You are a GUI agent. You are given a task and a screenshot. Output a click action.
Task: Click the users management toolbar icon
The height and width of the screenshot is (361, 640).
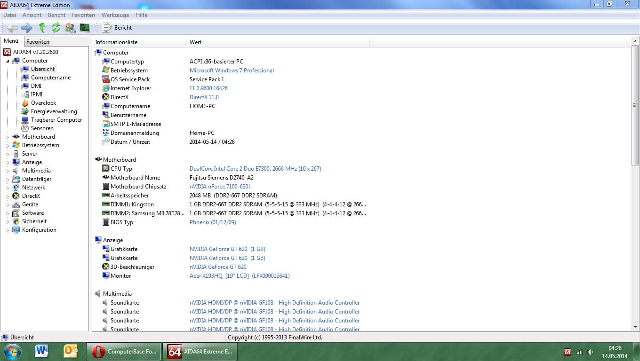pyautogui.click(x=70, y=28)
